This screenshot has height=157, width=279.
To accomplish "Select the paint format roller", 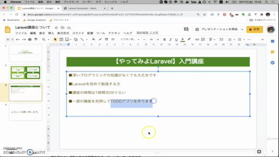I will (x=36, y=40).
